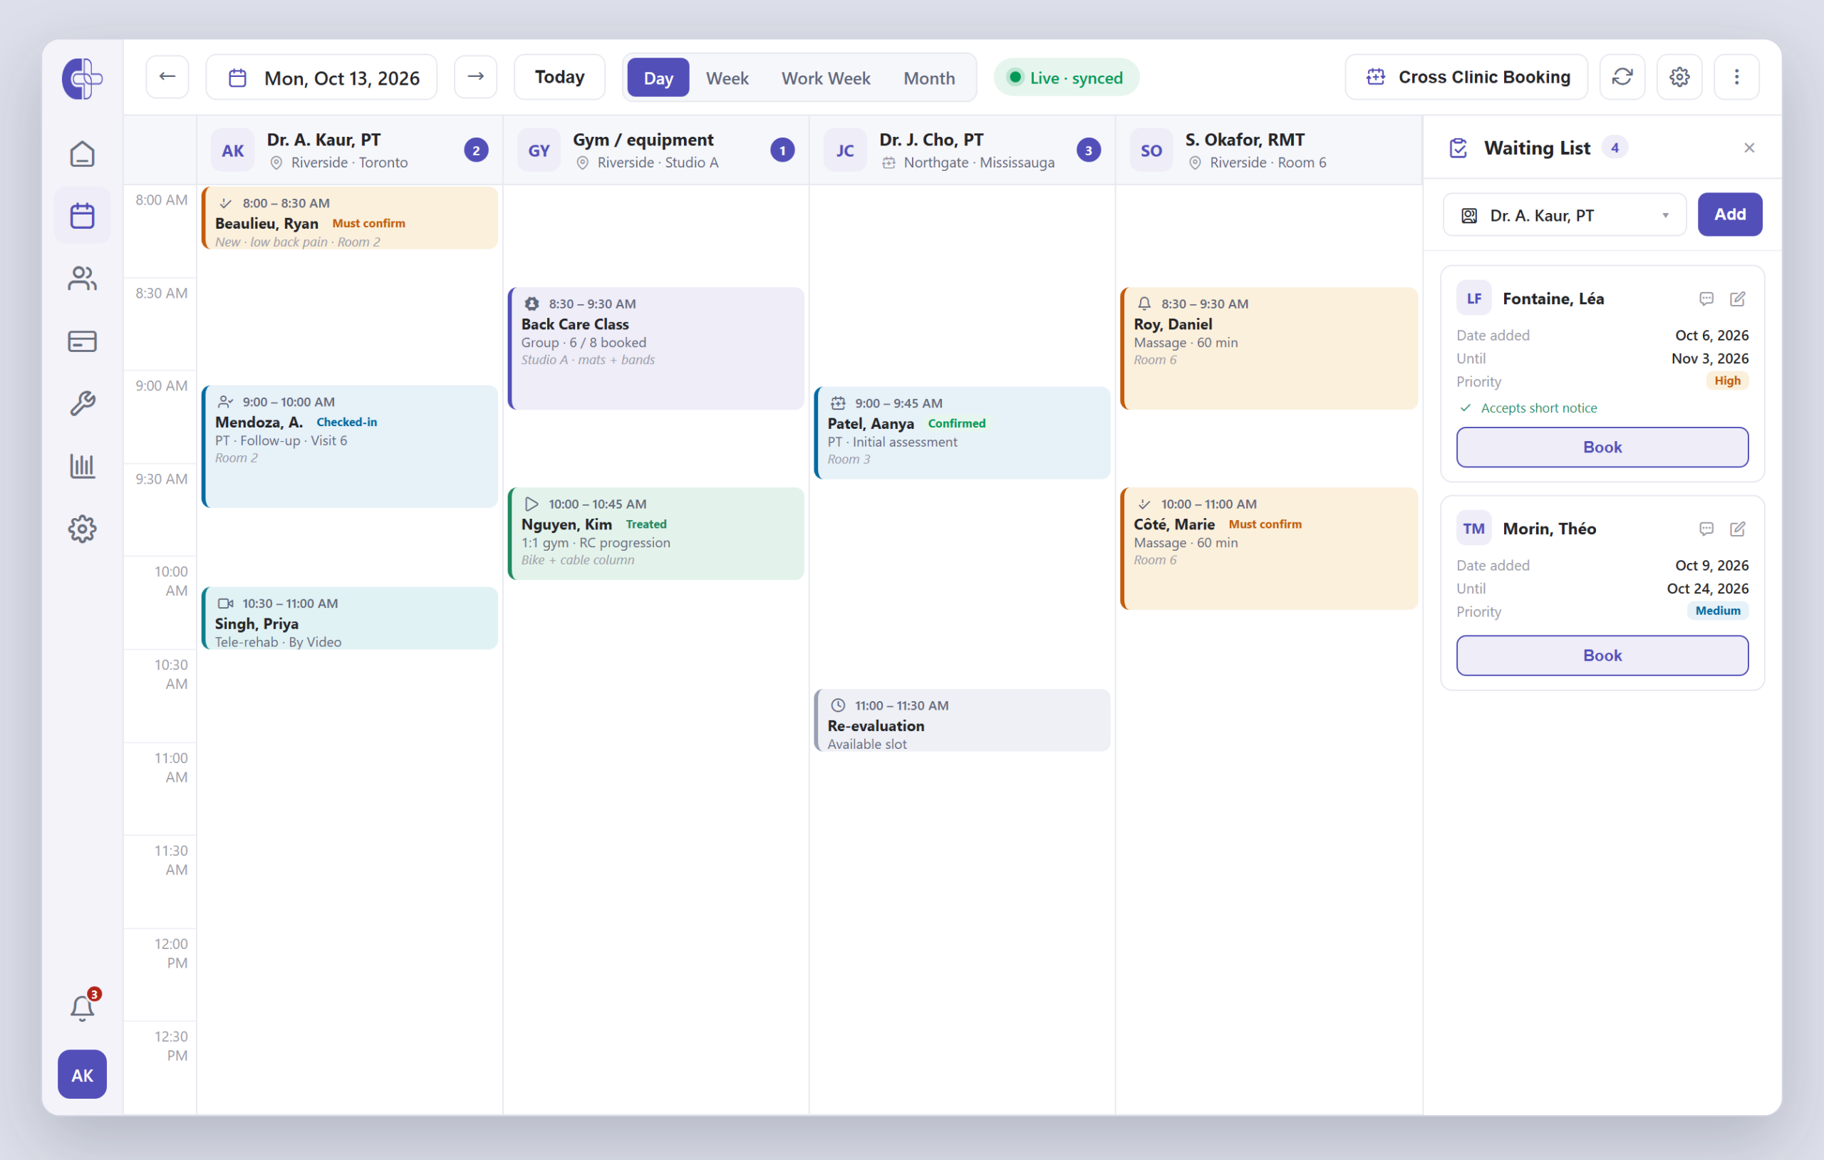Click the 'Checked-in' status on Mendoza

tap(346, 422)
